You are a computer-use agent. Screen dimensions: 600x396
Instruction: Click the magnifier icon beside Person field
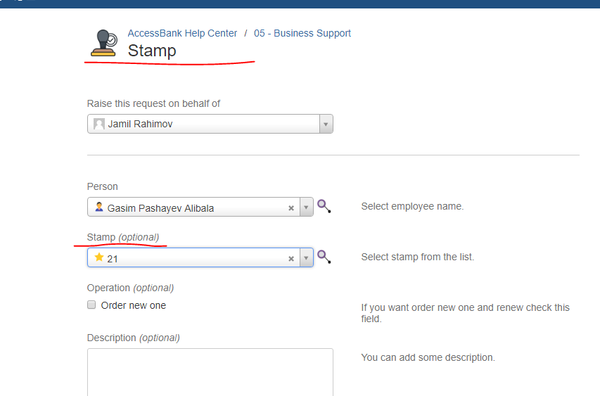[x=324, y=206]
